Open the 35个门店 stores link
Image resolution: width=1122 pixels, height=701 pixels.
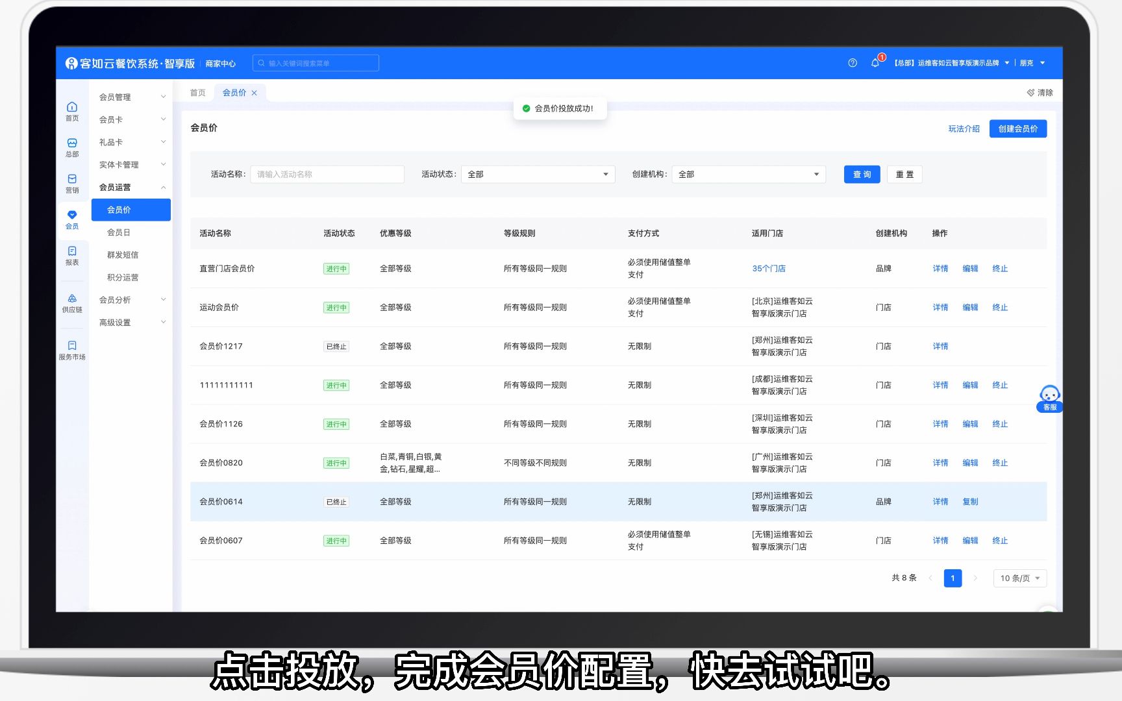[x=768, y=268]
